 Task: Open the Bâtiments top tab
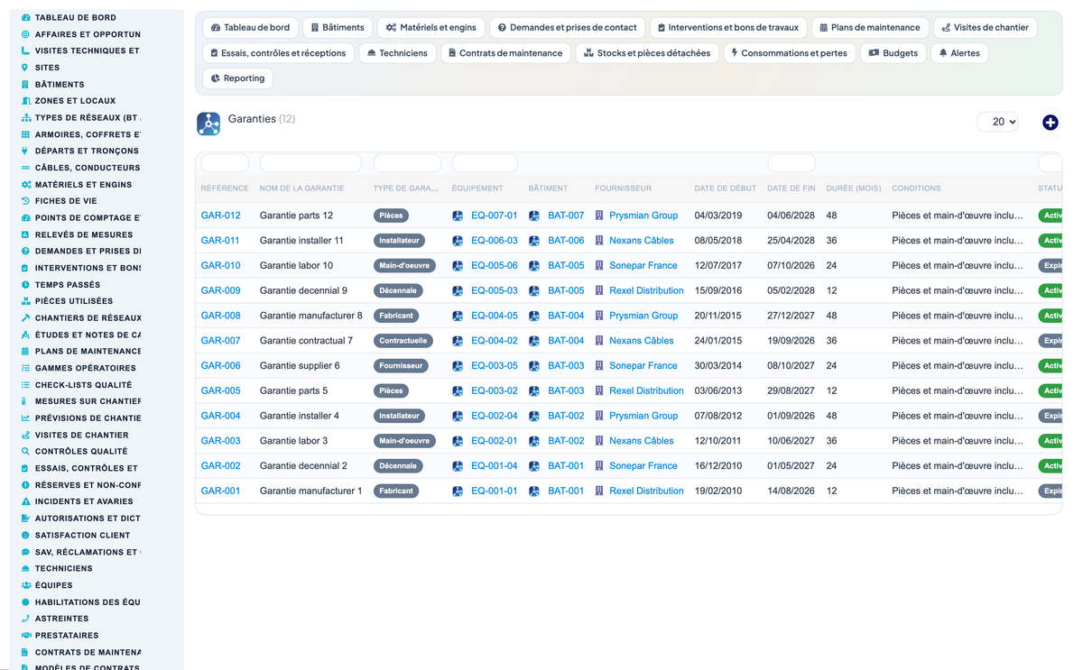(x=338, y=28)
